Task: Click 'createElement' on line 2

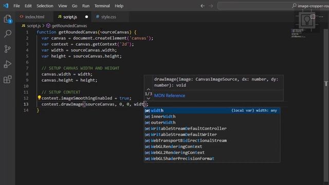Action: [x=111, y=38]
